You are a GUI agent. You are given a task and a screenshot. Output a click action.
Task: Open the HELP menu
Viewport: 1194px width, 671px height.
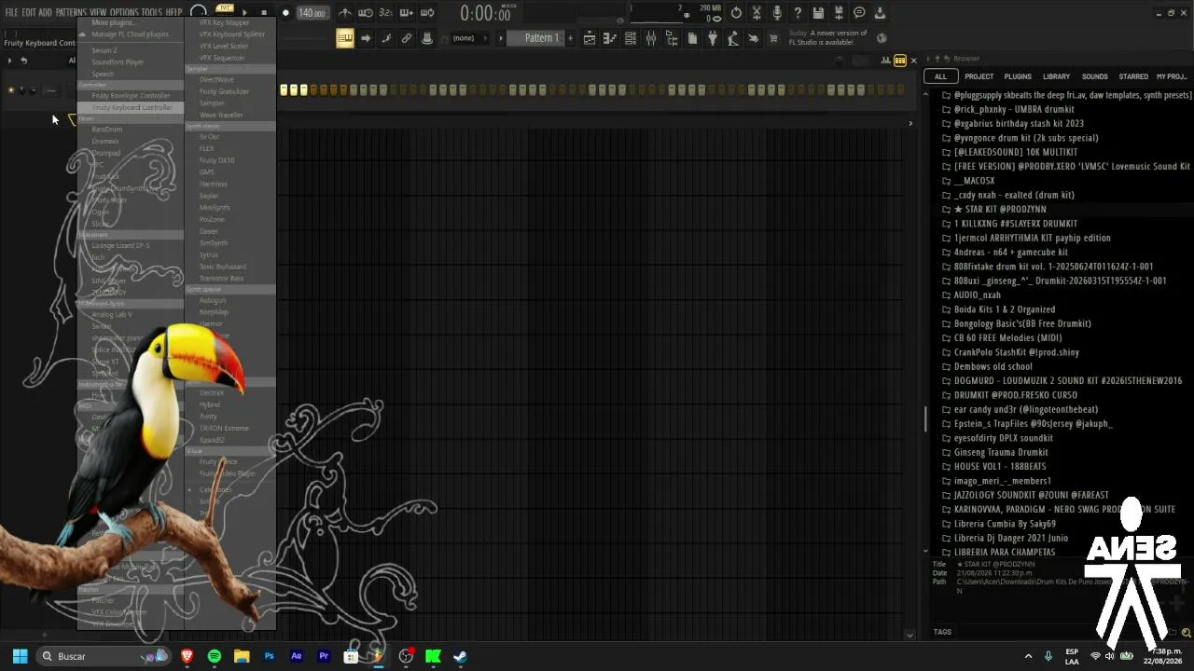click(174, 12)
